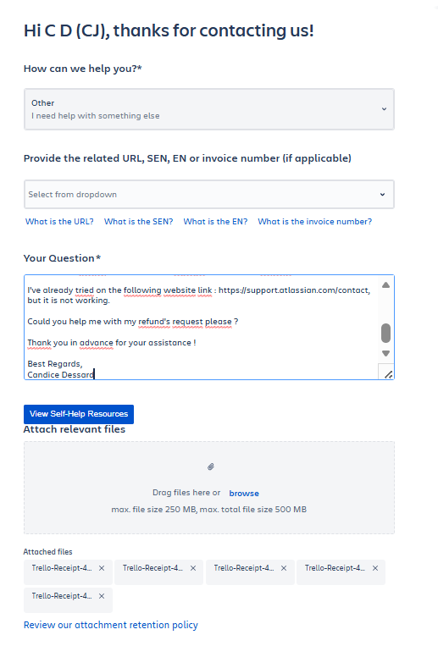
Task: Open 'What is the URL?' help link
Action: (x=59, y=222)
